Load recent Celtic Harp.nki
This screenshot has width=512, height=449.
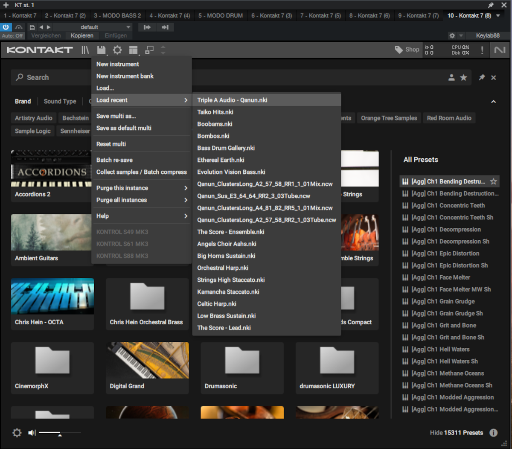(x=267, y=304)
